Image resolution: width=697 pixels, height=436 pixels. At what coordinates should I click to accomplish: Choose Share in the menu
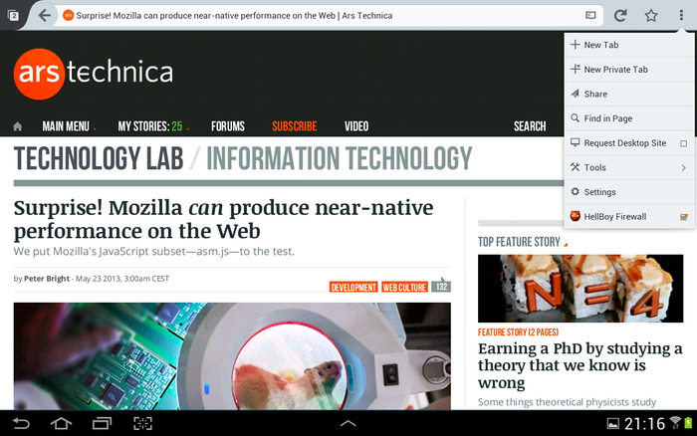pyautogui.click(x=629, y=94)
